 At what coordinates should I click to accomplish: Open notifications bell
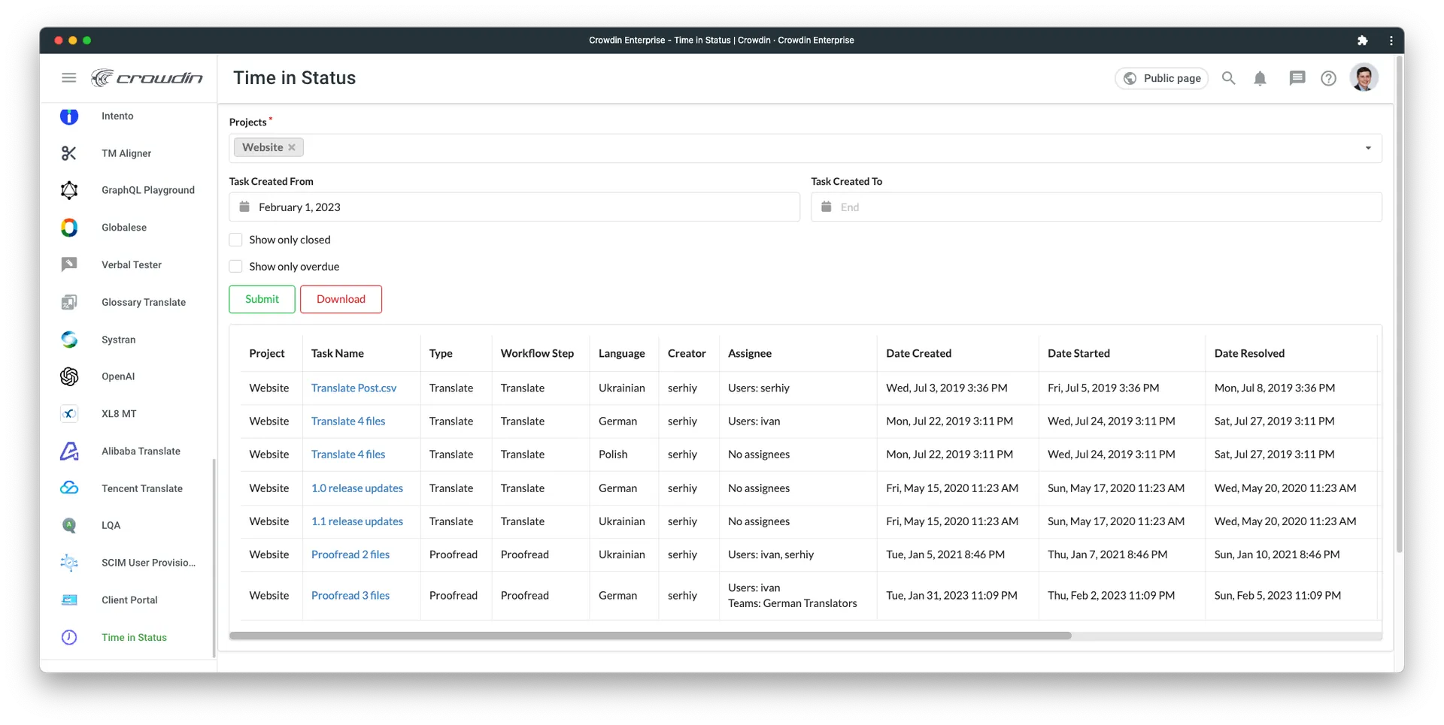point(1260,78)
